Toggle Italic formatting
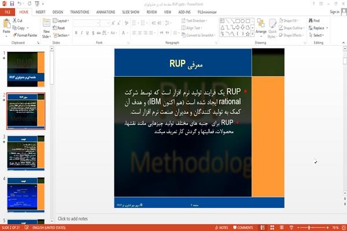This screenshot has width=347, height=231. tap(82, 33)
